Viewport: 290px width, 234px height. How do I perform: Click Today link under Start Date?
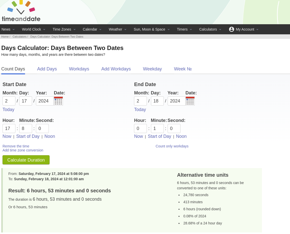coord(8,110)
